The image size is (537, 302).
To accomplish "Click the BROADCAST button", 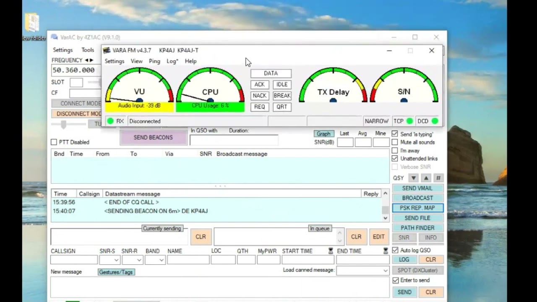I will [417, 198].
